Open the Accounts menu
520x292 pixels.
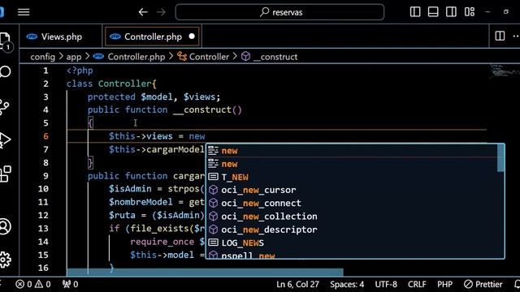6,227
